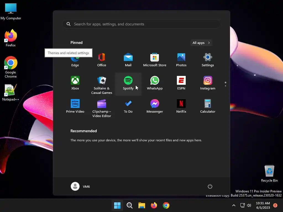The height and width of the screenshot is (212, 283).
Task: Select the Recycle Bin desktop icon
Action: (269, 173)
